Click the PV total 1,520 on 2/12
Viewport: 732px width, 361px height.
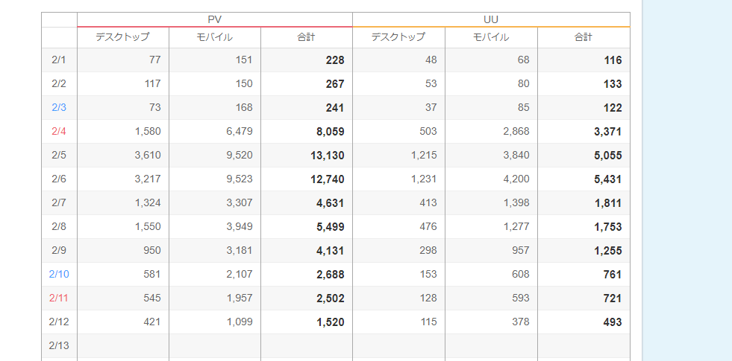point(307,322)
